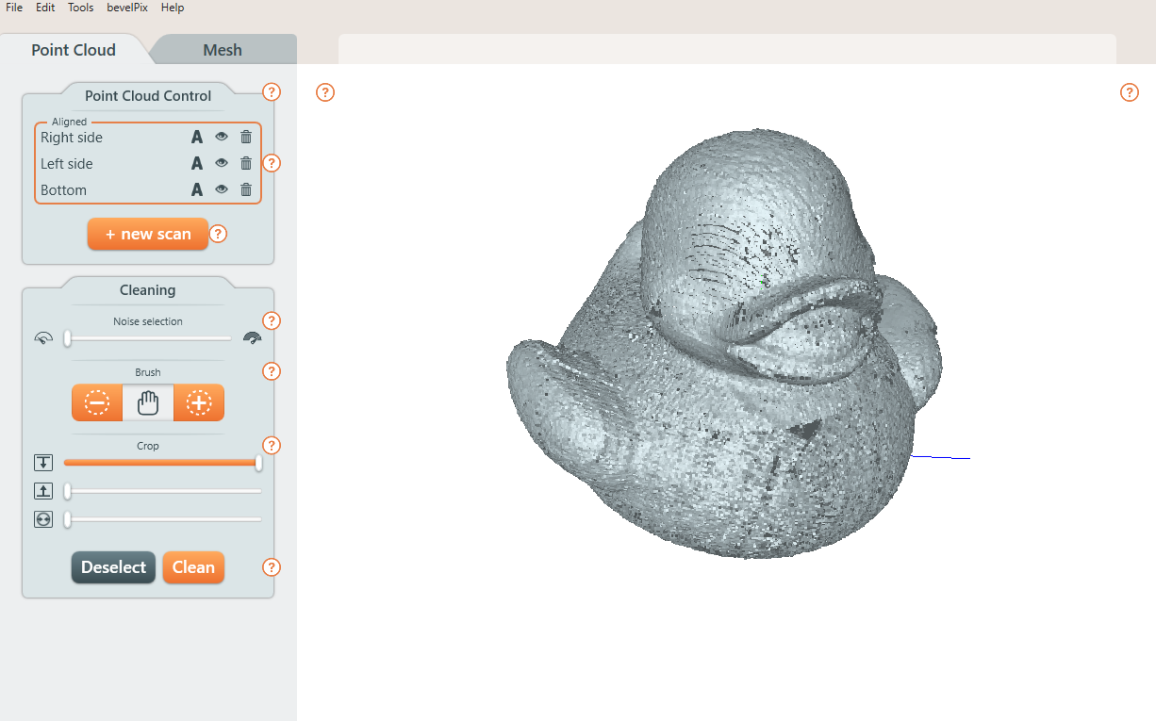Image resolution: width=1156 pixels, height=721 pixels.
Task: Select the hand navigation brush tool
Action: (148, 402)
